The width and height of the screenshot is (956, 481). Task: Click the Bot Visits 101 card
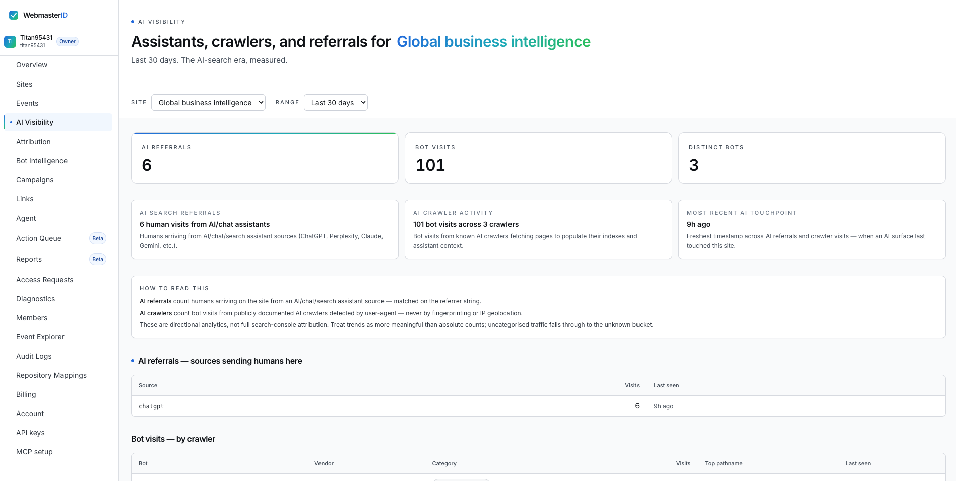538,158
